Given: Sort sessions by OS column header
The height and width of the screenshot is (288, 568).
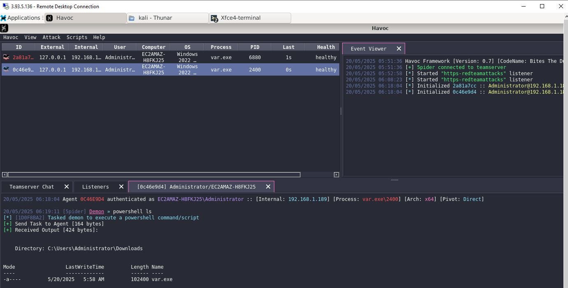Looking at the screenshot, I should click(187, 47).
